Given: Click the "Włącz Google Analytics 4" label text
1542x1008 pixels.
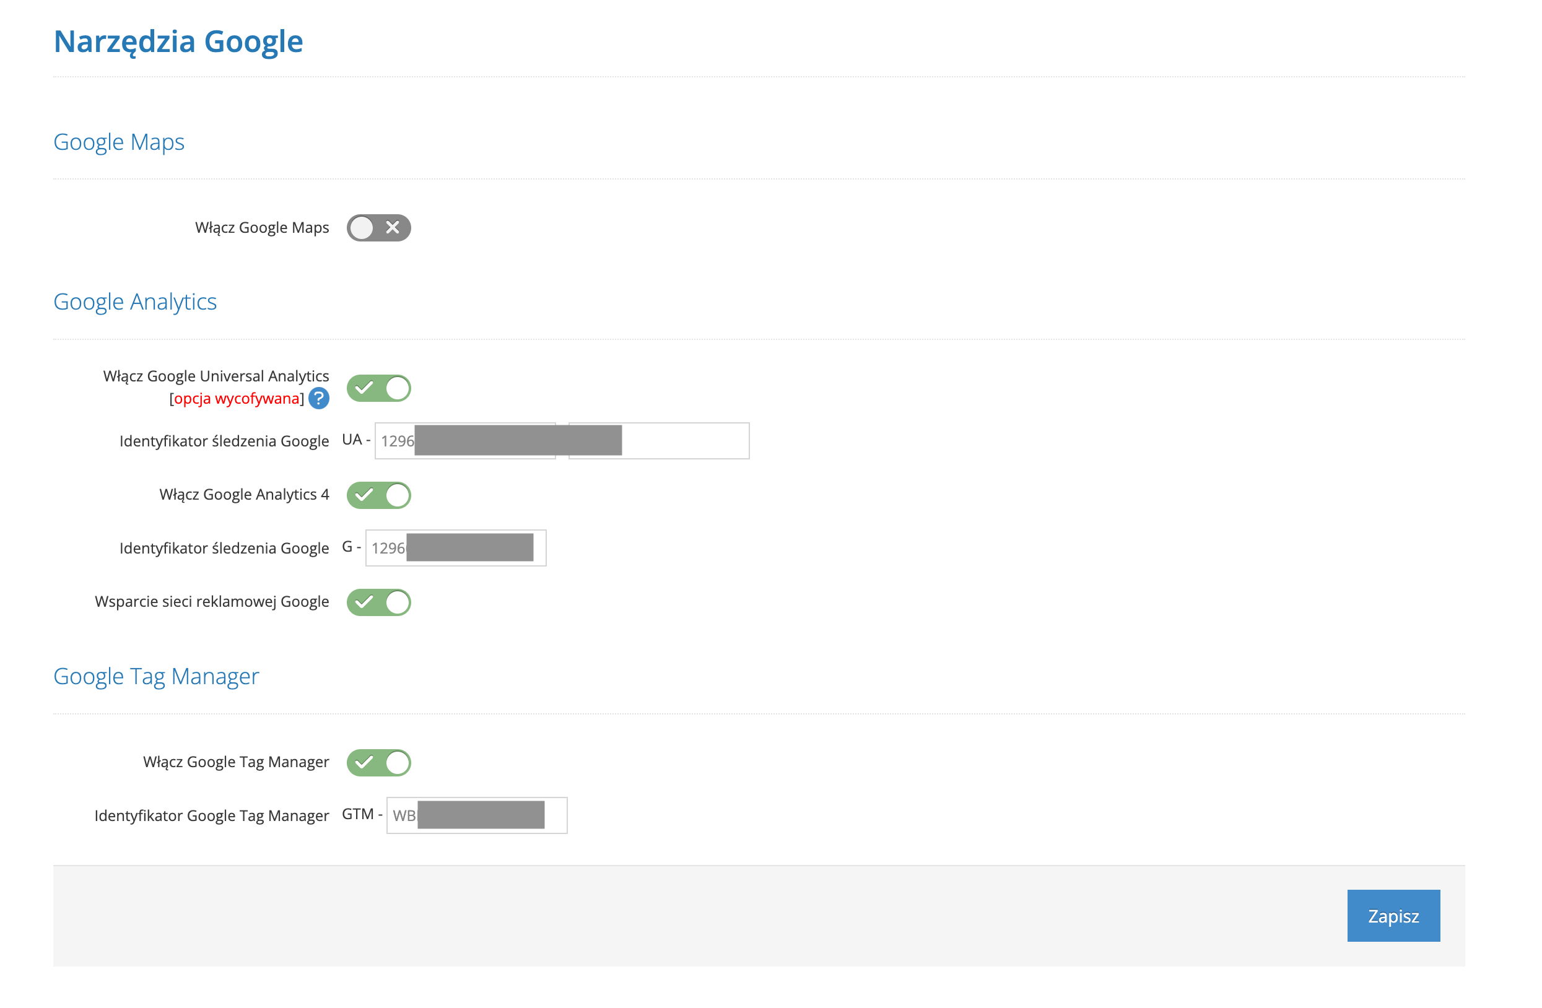Looking at the screenshot, I should 244,495.
